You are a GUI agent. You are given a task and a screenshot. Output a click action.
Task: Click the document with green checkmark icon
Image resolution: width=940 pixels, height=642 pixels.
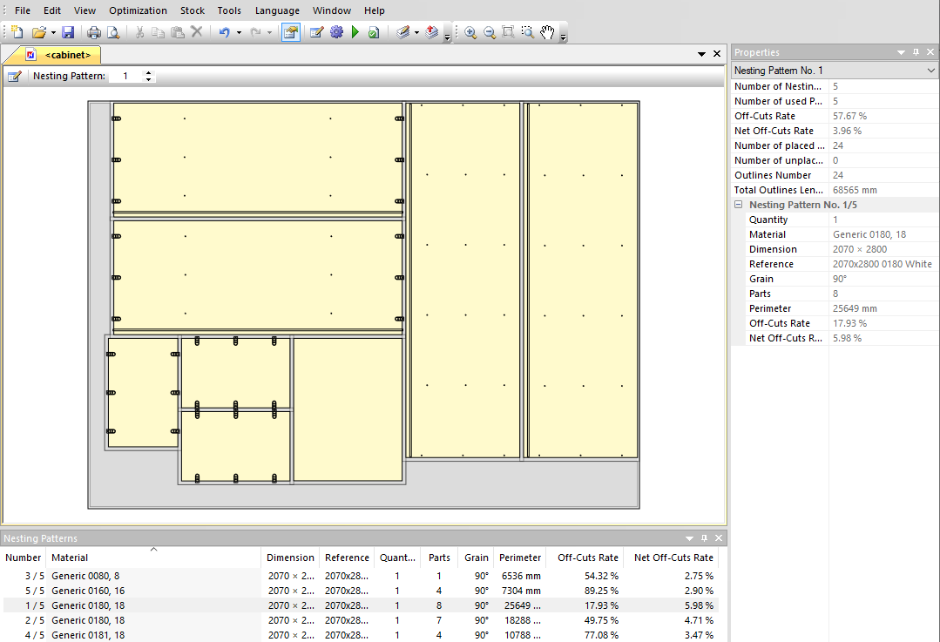pyautogui.click(x=374, y=32)
